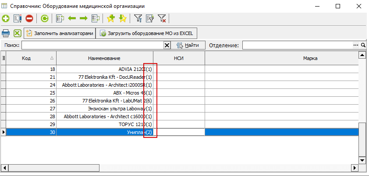Click code cell 27
The width and height of the screenshot is (369, 176).
pos(31,109)
